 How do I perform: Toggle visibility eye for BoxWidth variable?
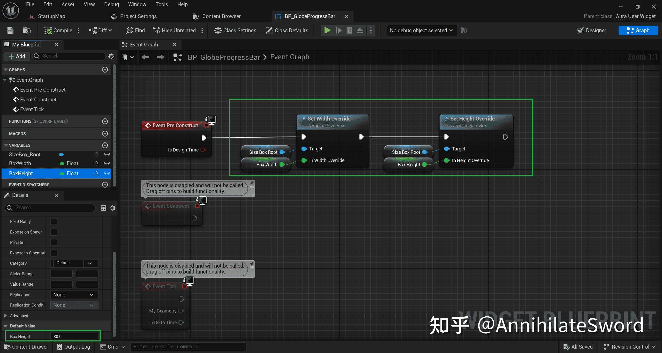[107, 163]
